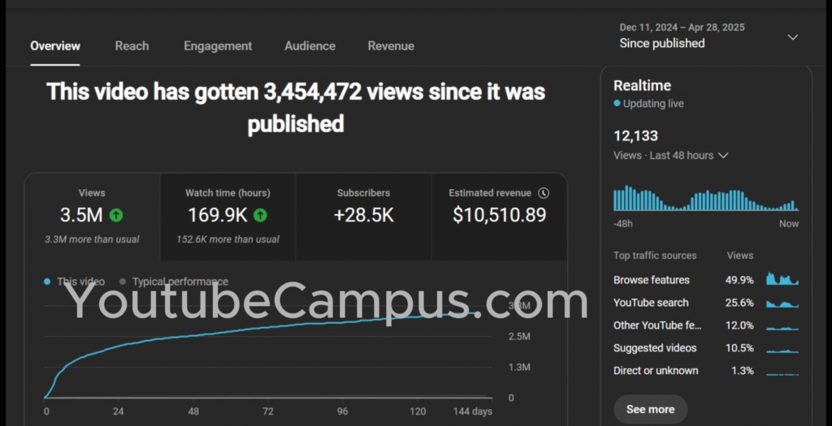
Task: Click the See more button
Action: click(x=651, y=409)
